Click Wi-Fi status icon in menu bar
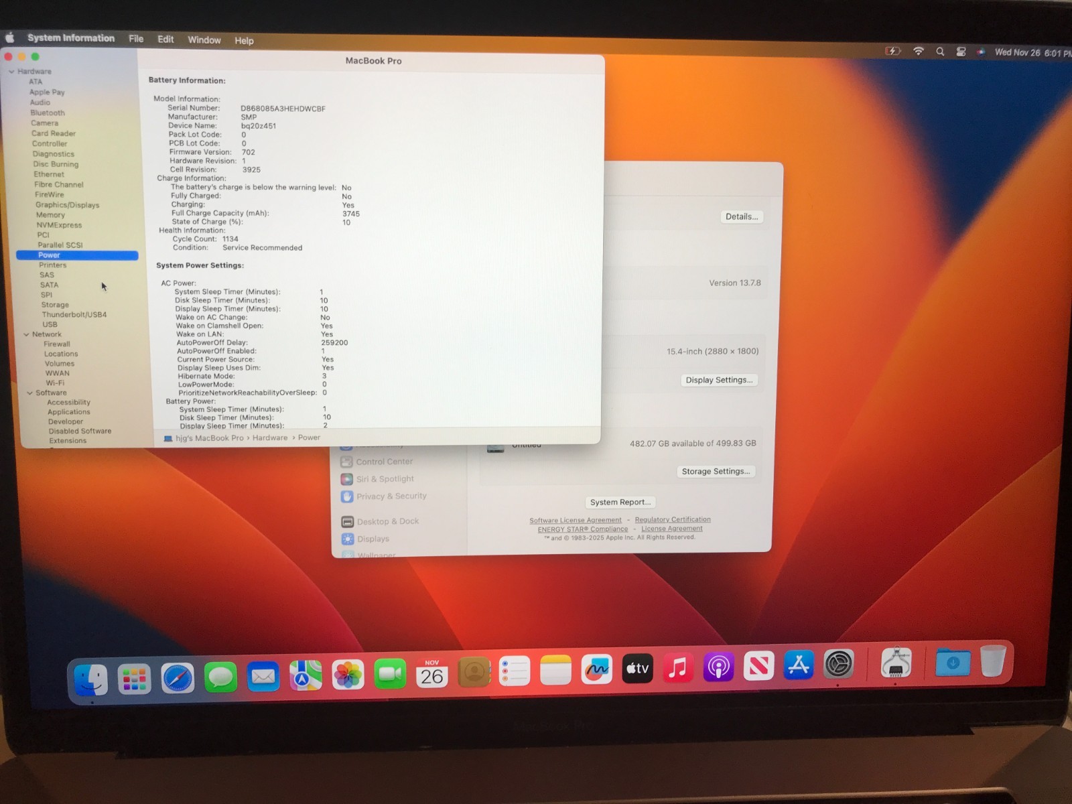The width and height of the screenshot is (1072, 804). [x=919, y=51]
